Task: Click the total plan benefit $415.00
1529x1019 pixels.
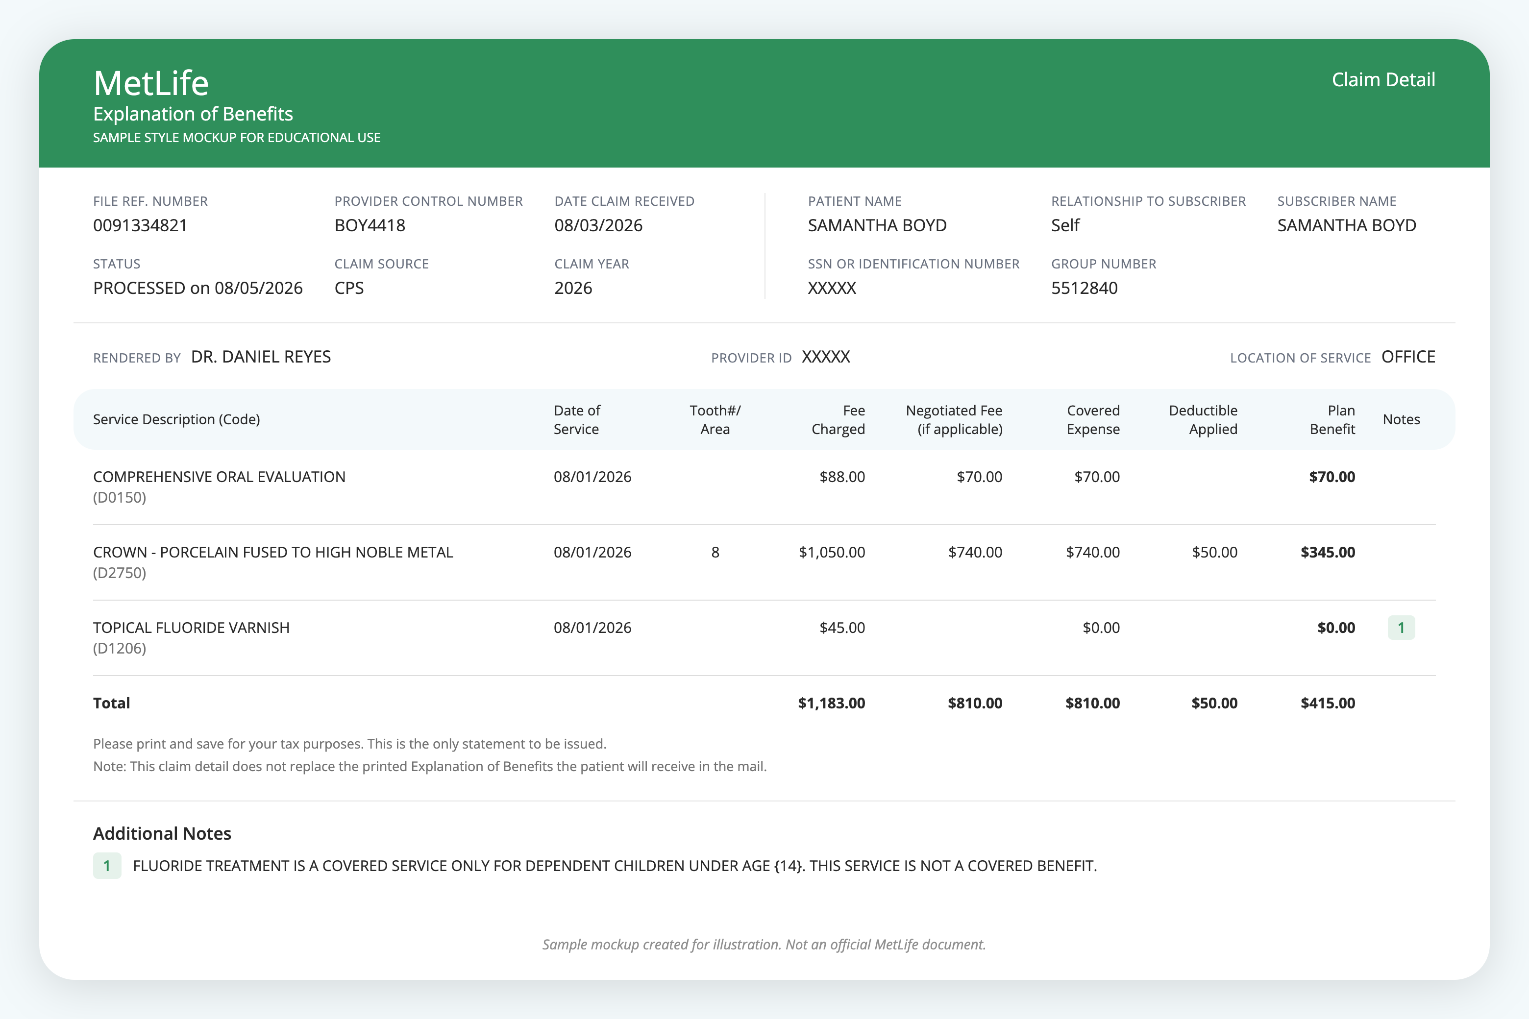Action: tap(1328, 703)
